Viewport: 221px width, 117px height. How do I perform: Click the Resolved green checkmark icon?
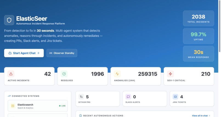(x=64, y=74)
